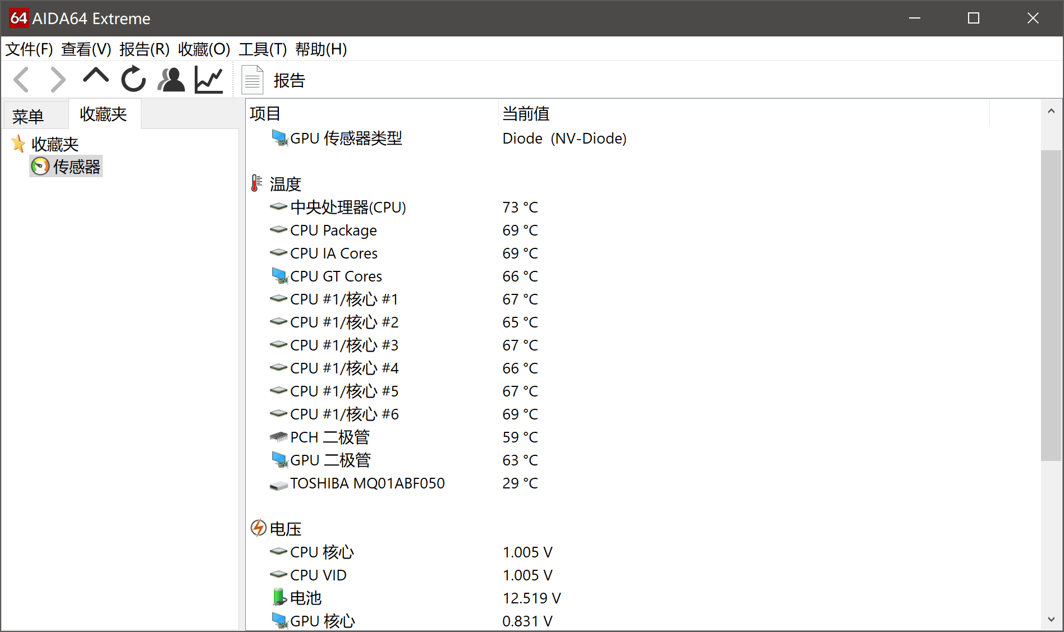Click the CPU VID chip icon
Image resolution: width=1064 pixels, height=632 pixels.
pyautogui.click(x=278, y=575)
